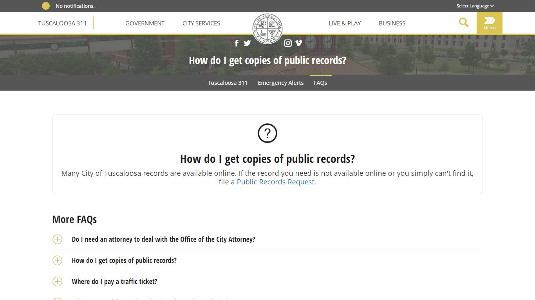Expand the public records question plus icon
535x300 pixels.
click(58, 260)
